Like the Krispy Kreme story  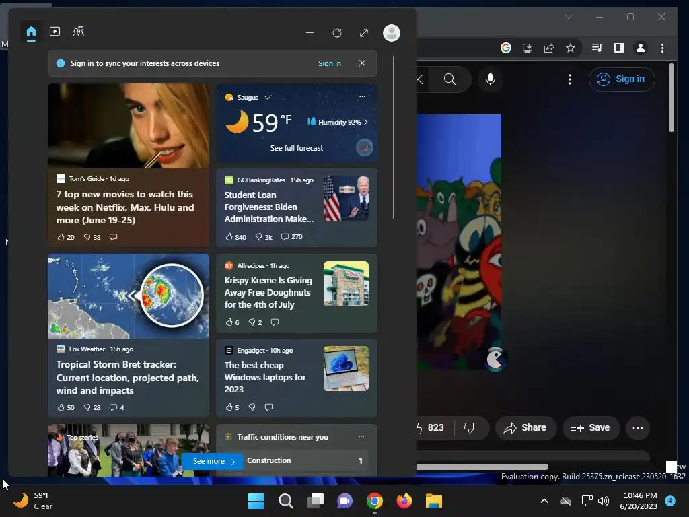pos(232,322)
